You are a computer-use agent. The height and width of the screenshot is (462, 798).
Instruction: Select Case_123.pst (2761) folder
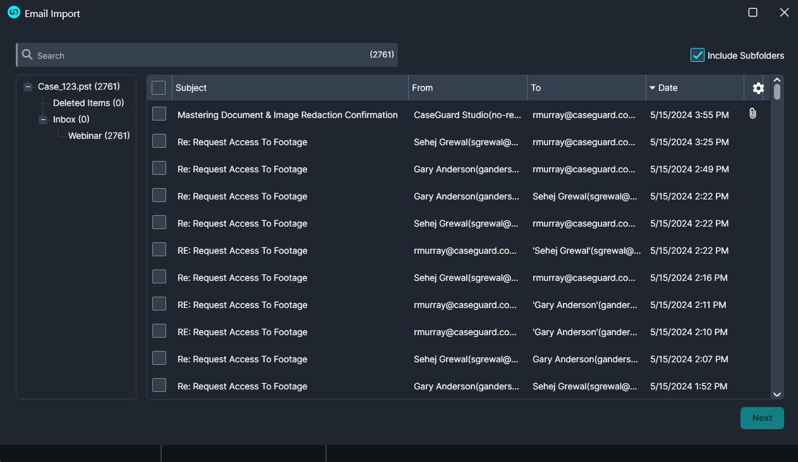(x=79, y=86)
